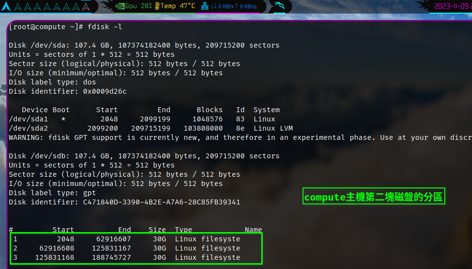Switch to the first workspace icon
Image resolution: width=472 pixels, height=269 pixels.
tap(17, 7)
